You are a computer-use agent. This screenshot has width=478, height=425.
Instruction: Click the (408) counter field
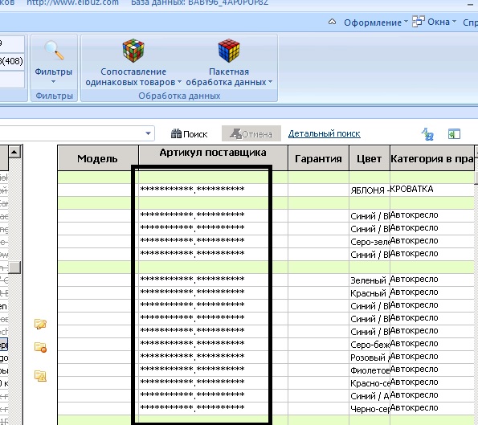11,61
